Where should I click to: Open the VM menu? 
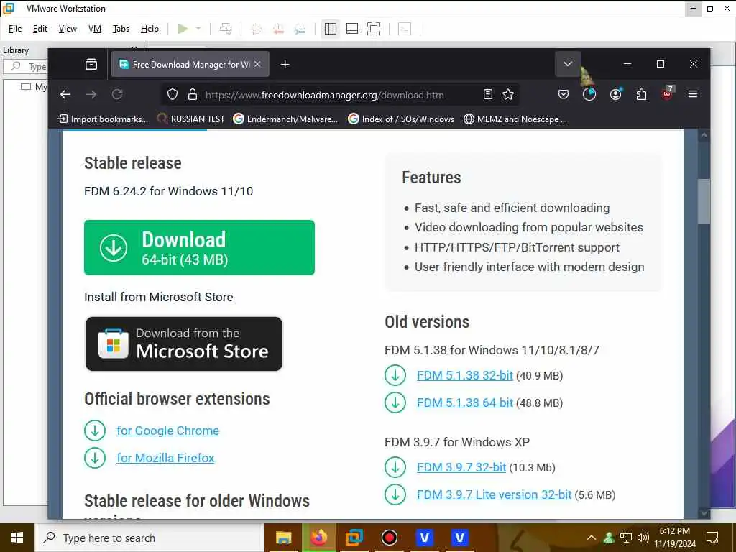tap(95, 29)
